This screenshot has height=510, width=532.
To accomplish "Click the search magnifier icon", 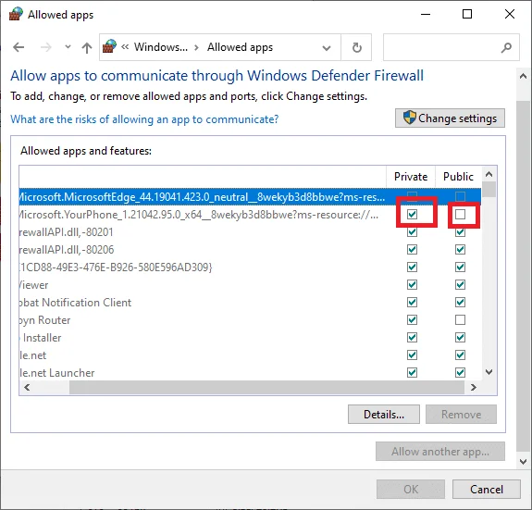I will pos(506,47).
